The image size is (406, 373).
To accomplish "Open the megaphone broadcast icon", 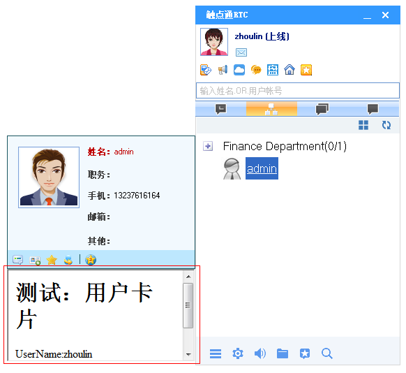I will (x=223, y=70).
